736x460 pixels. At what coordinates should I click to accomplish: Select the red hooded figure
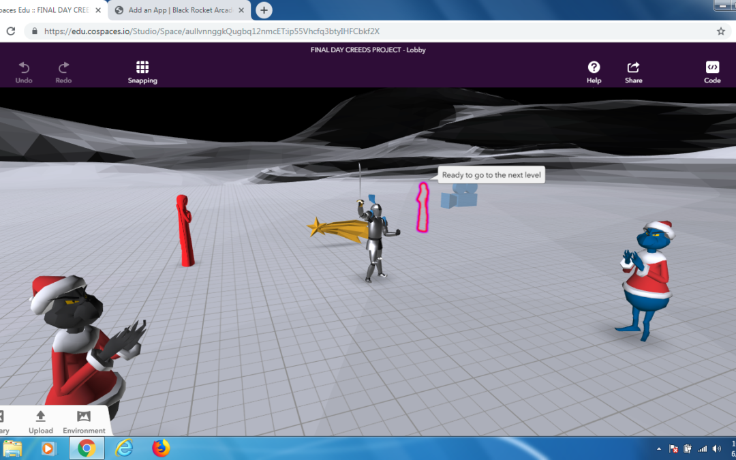tap(185, 230)
